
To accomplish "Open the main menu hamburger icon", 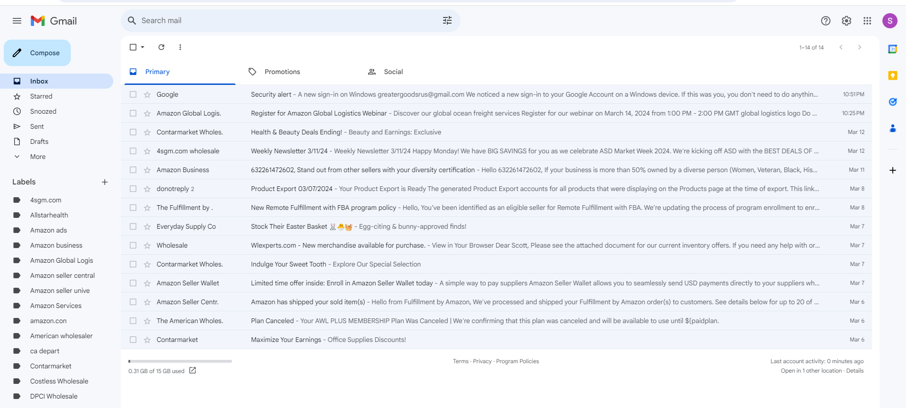I will (x=17, y=21).
